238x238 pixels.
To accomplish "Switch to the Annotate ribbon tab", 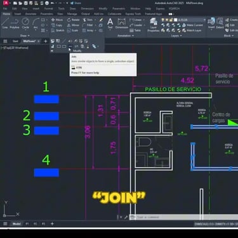I will click(30, 14).
